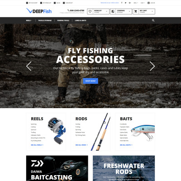181x181 pixels.
Task: Expand the Wishlist dropdown arrow
Action: 106,11
